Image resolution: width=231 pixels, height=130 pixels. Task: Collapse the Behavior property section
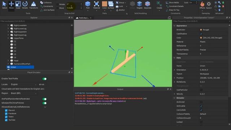pos(174,98)
